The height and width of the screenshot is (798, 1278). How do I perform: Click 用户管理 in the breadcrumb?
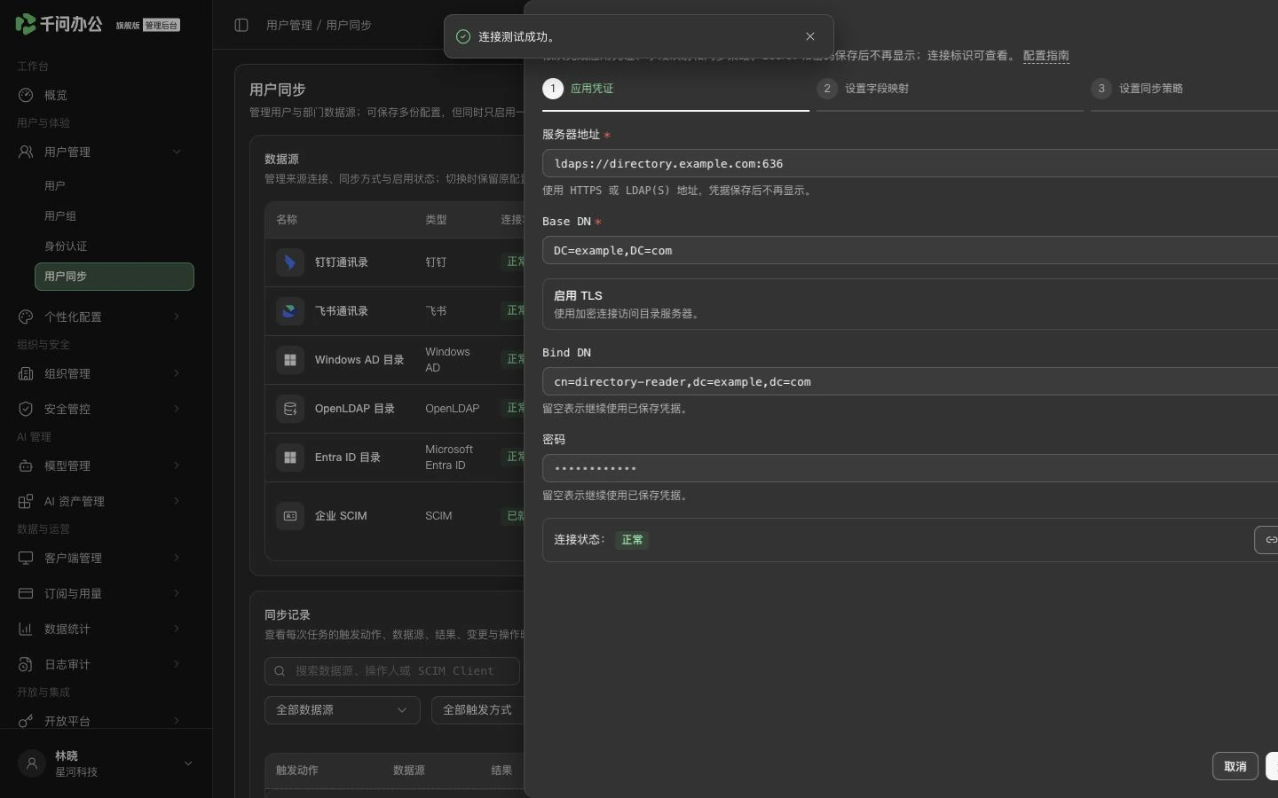click(x=289, y=25)
